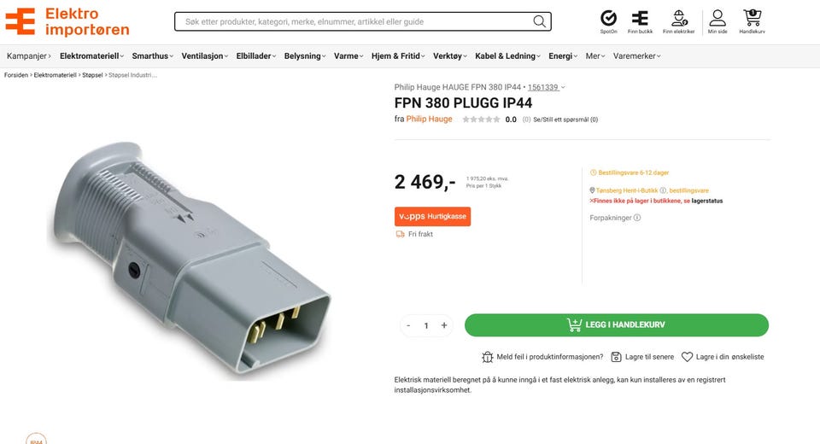Image resolution: width=820 pixels, height=444 pixels.
Task: Click the Vipps Hurtigkasse button
Action: 432,217
